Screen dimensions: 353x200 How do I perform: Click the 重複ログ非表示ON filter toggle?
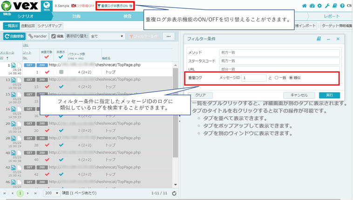115,6
